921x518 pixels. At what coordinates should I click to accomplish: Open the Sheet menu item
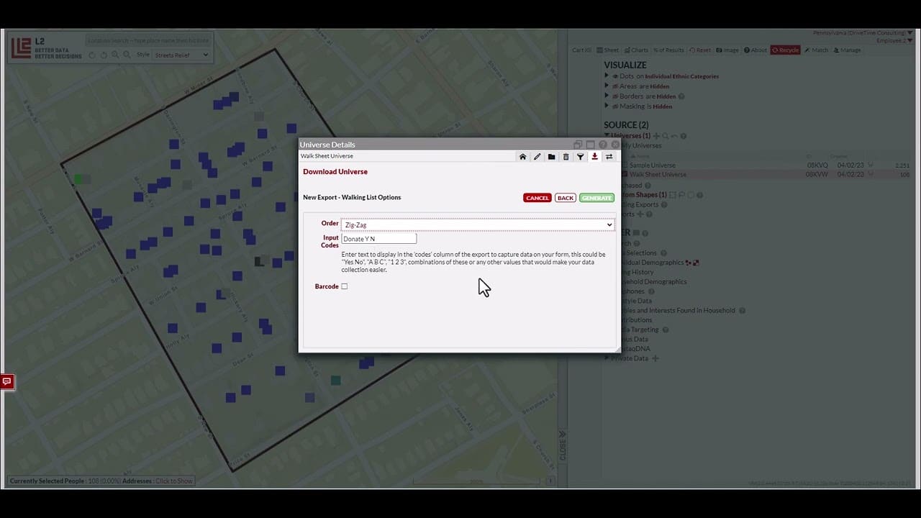[x=609, y=50]
